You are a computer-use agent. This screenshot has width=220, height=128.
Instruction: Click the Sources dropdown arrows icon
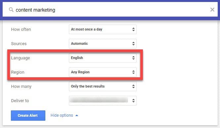[x=133, y=43]
